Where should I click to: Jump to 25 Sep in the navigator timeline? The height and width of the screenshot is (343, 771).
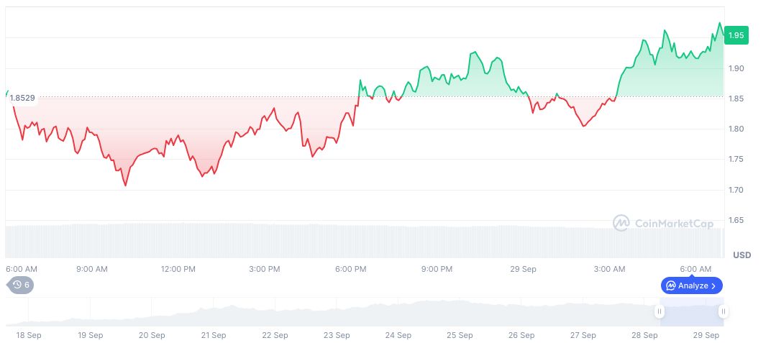click(460, 335)
